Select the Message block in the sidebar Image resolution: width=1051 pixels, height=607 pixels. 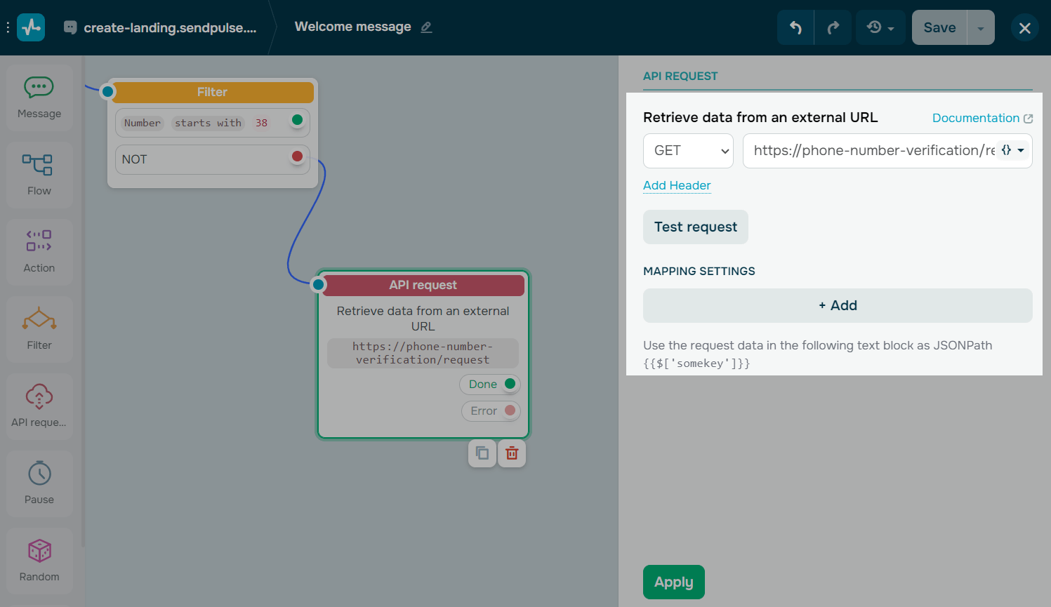pos(39,97)
